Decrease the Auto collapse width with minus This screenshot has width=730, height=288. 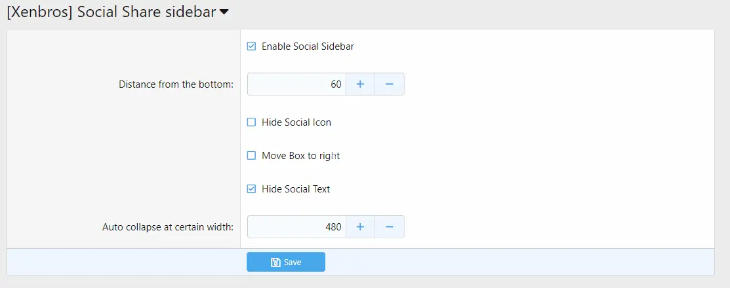click(x=390, y=227)
